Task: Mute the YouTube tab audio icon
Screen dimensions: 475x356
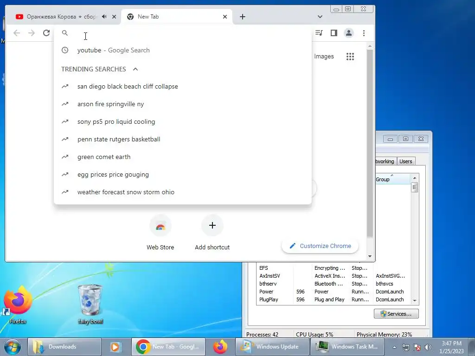Action: tap(104, 17)
